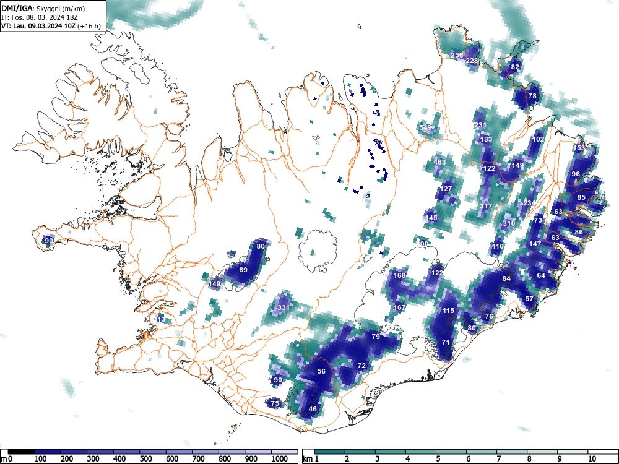
Task: Click the visibility value 56
Action: coord(321,371)
